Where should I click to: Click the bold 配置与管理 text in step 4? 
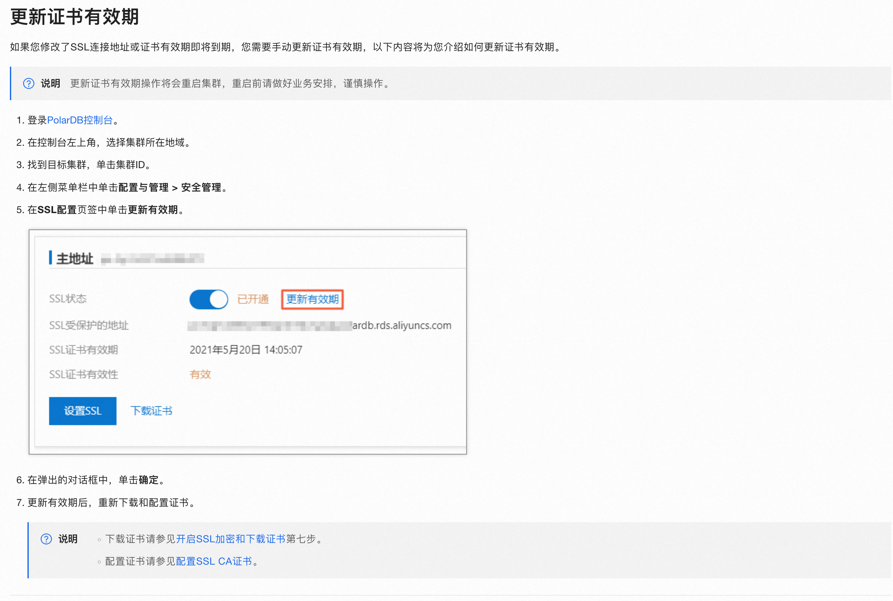click(x=143, y=188)
